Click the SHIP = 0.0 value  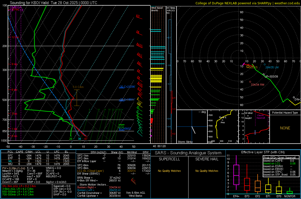pos(60,194)
